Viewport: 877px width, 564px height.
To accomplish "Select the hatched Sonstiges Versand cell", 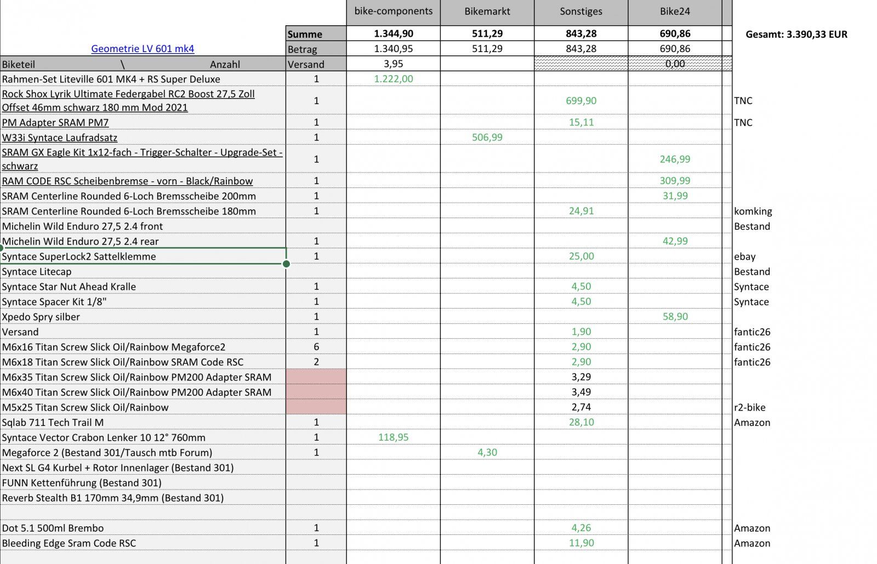I will pyautogui.click(x=581, y=64).
